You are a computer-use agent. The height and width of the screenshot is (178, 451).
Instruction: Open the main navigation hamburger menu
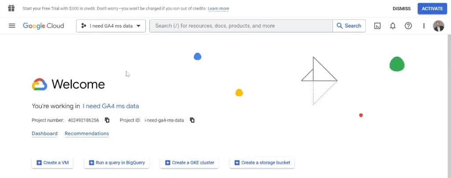click(x=12, y=26)
